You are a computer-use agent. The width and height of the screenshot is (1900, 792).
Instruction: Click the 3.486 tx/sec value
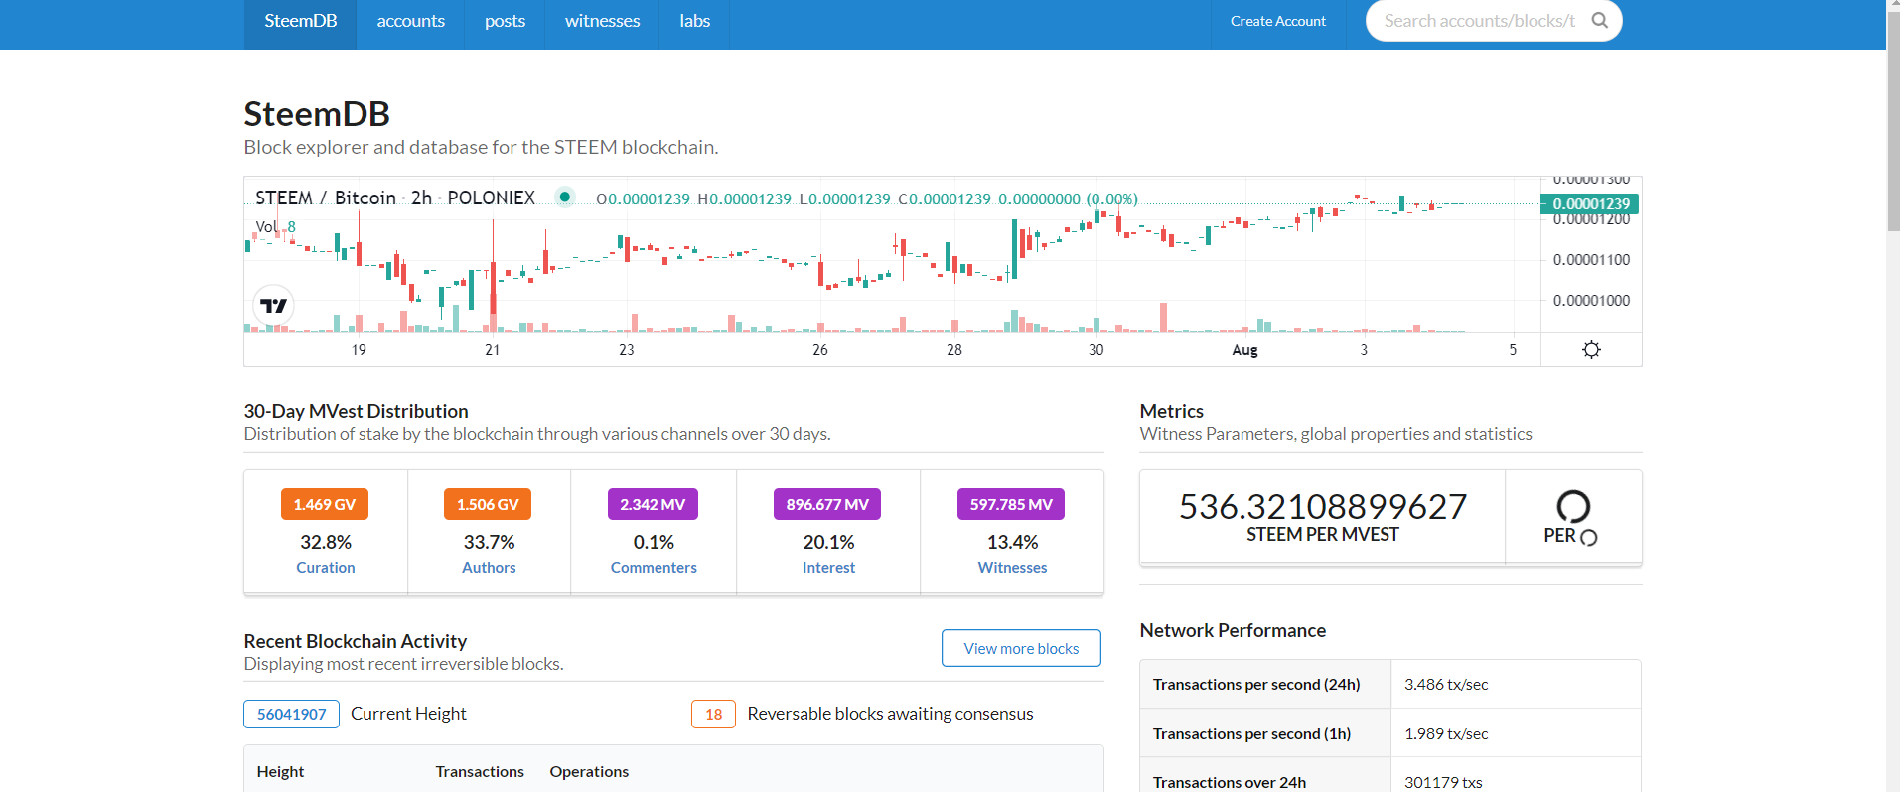(1446, 684)
